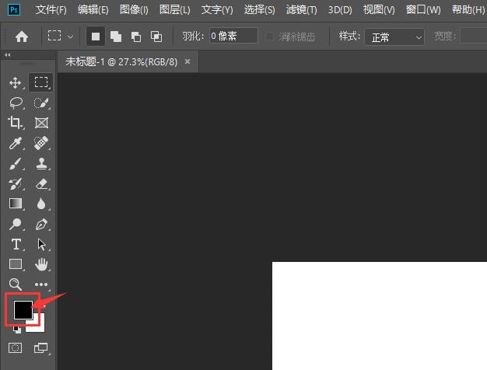The width and height of the screenshot is (487, 370).
Task: Select the Horizontal Type tool
Action: click(16, 244)
